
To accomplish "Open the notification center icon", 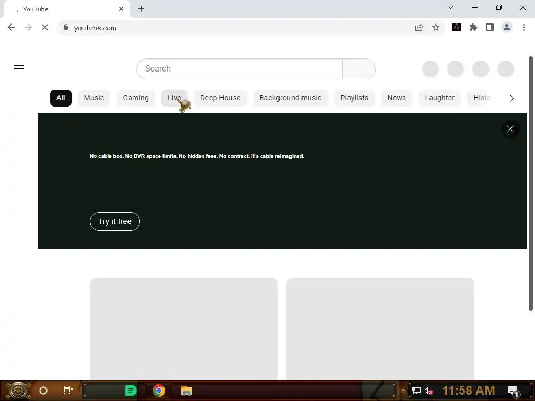I will tap(514, 391).
